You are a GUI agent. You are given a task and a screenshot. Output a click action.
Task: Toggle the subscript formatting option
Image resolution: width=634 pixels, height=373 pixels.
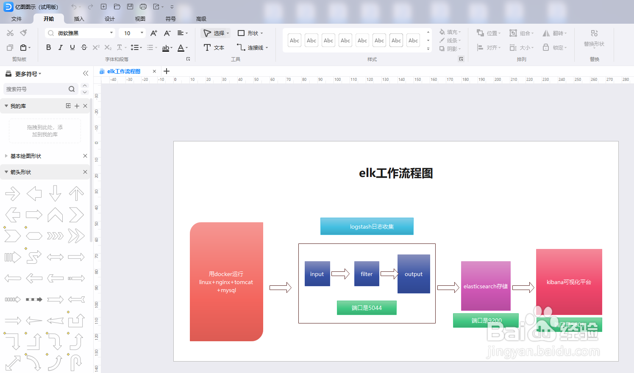(x=108, y=47)
